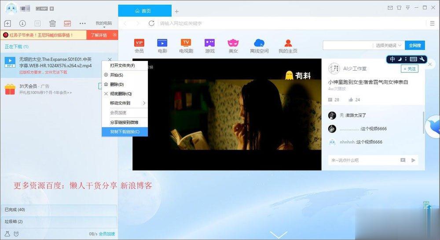Click the flask lab icon at bottom left
The height and width of the screenshot is (240, 440).
7,234
